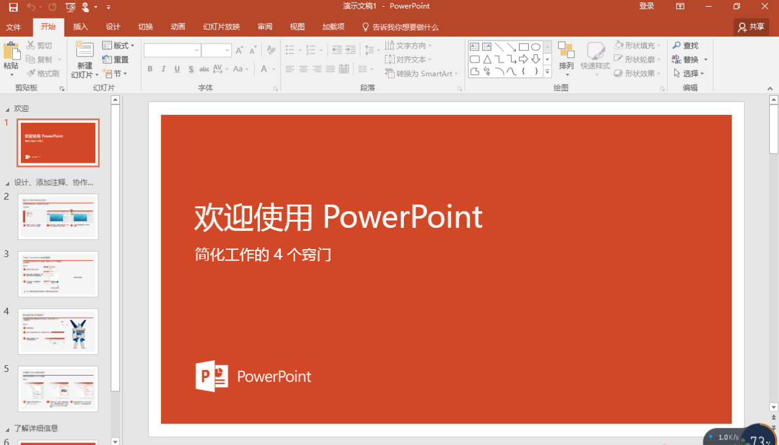Switch to the Design (设计) tab

[113, 27]
